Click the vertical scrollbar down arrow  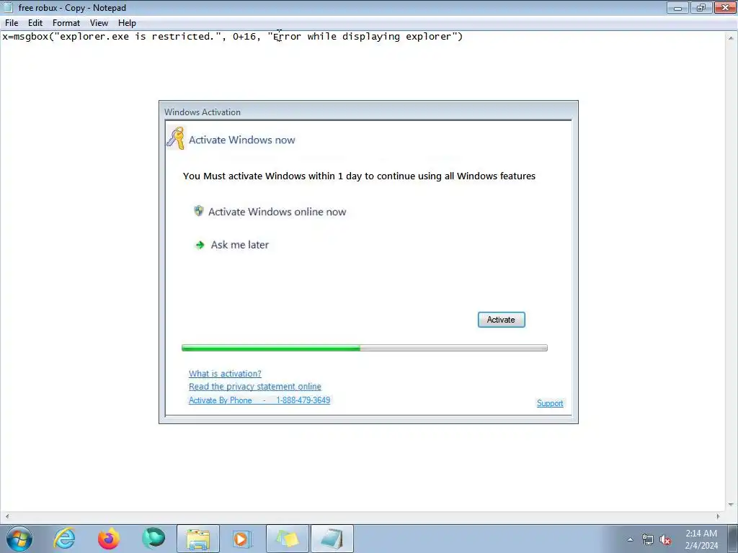732,505
